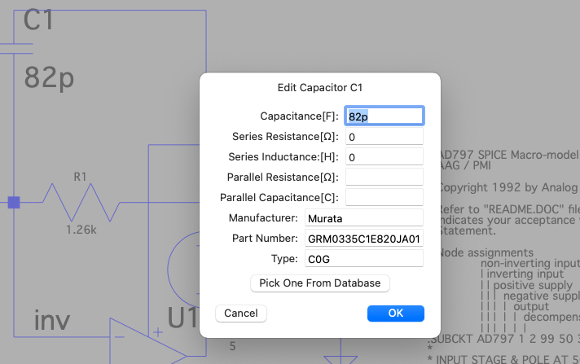Click the 82p capacitor value label
The width and height of the screenshot is (580, 364).
coord(49,78)
